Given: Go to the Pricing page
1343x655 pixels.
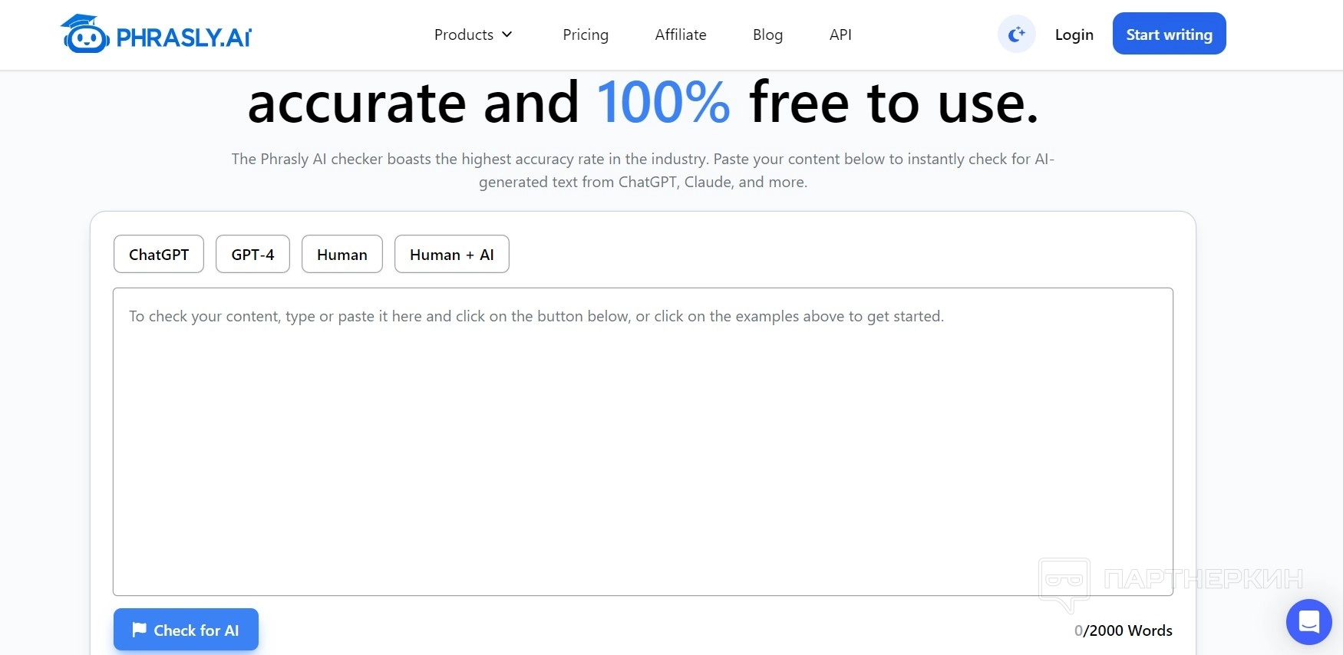Looking at the screenshot, I should tap(586, 35).
